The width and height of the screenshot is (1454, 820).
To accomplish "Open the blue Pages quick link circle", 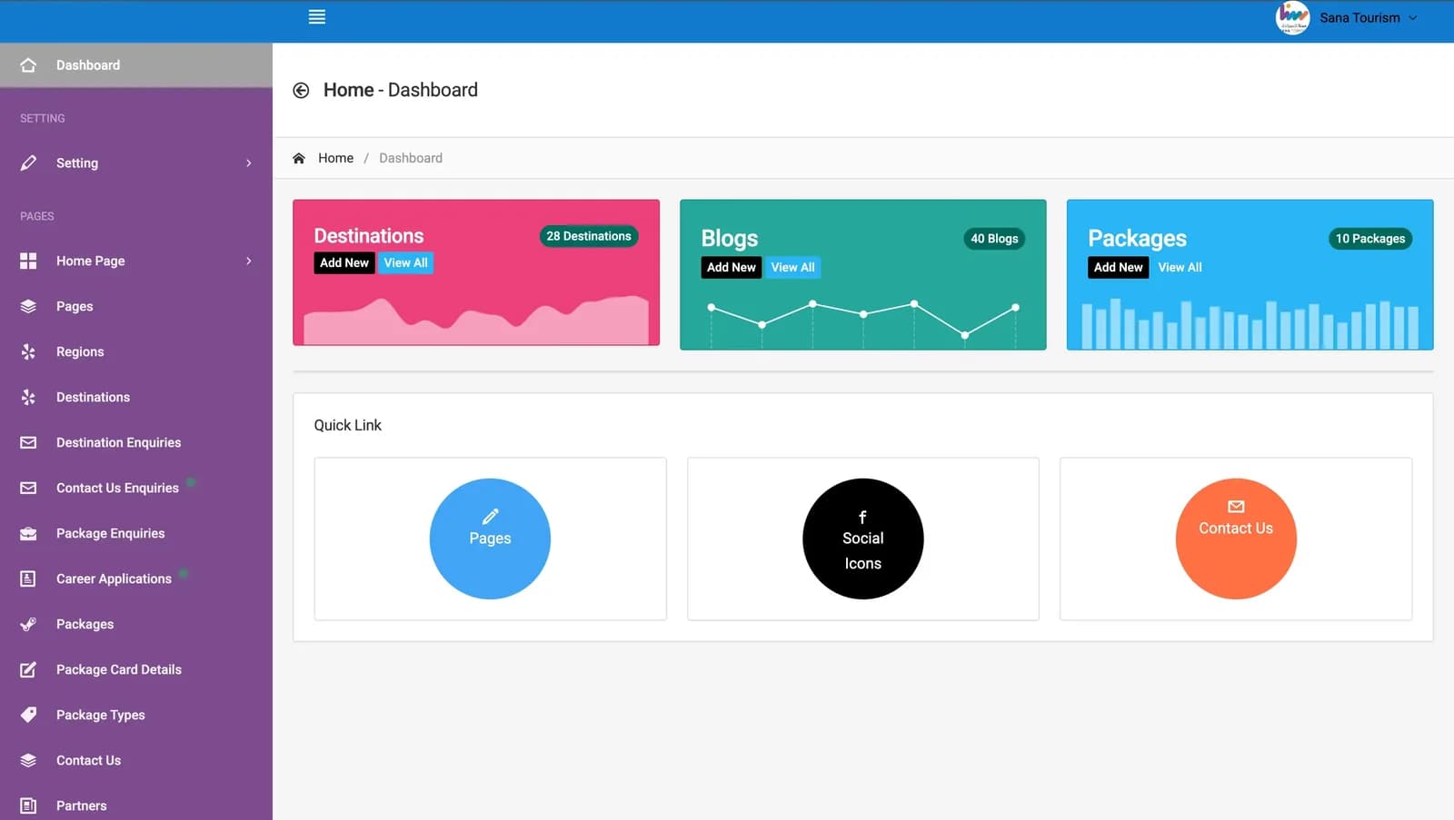I will point(490,538).
